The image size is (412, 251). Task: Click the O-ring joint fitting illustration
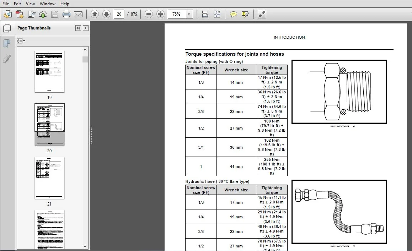tap(339, 92)
